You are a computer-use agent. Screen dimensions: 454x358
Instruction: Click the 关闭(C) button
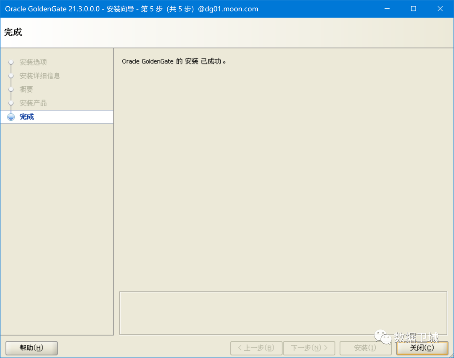422,347
